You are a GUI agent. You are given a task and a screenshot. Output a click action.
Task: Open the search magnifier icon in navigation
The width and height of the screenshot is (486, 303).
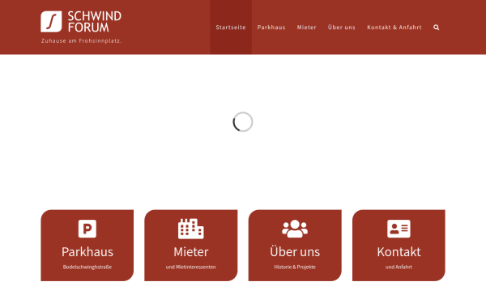coord(436,27)
